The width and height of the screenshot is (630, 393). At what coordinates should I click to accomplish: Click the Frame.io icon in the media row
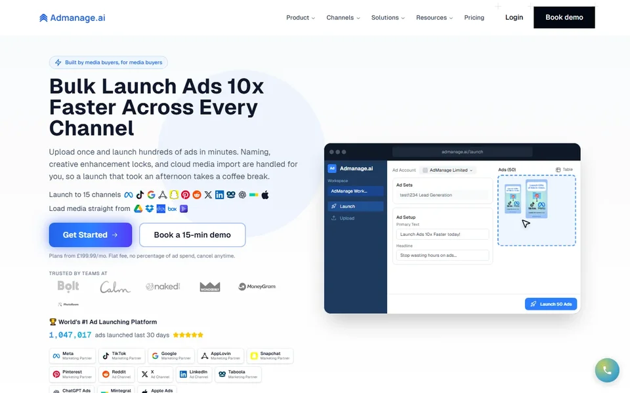click(x=161, y=208)
